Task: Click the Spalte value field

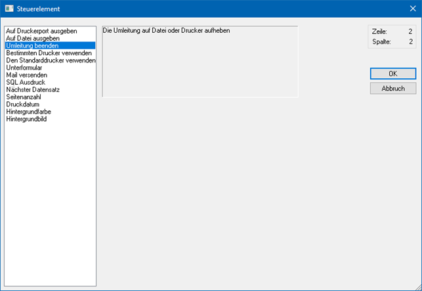Action: pyautogui.click(x=410, y=41)
